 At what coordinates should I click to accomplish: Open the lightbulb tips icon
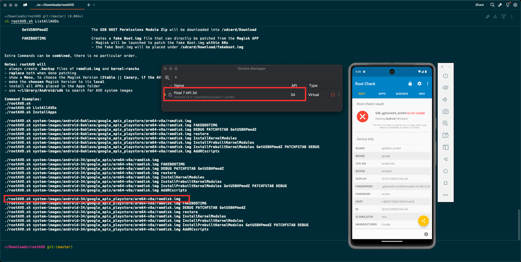pos(508,5)
